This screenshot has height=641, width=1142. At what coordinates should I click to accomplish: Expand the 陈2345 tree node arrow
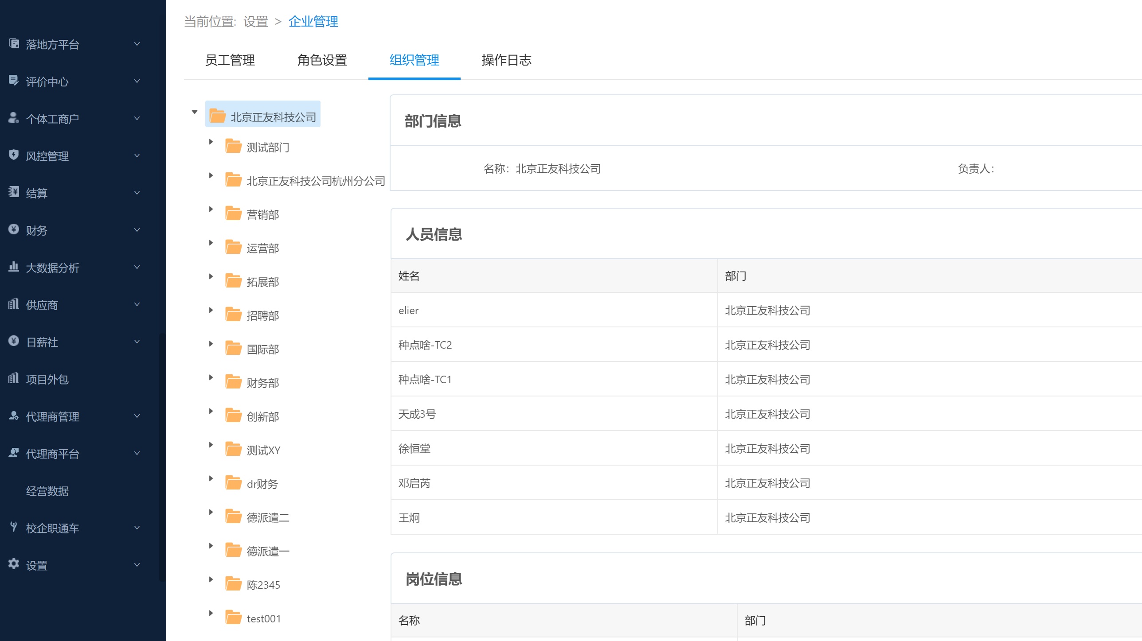pos(211,579)
